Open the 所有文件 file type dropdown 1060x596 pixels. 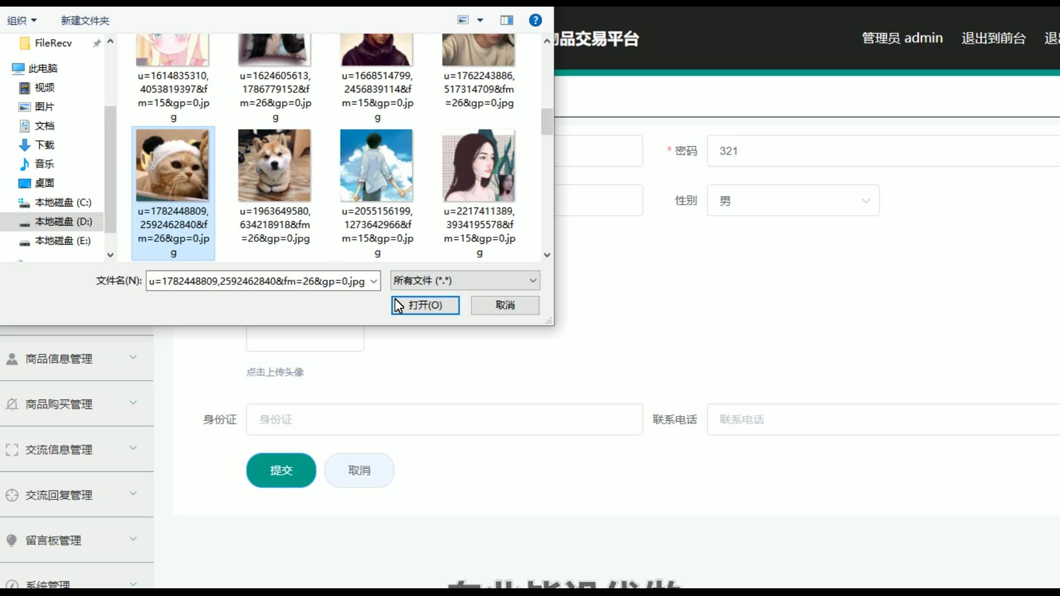point(465,280)
